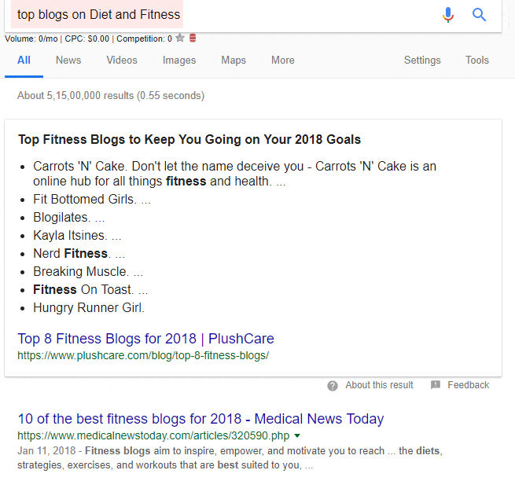
Task: Click the question mark About this result icon
Action: [333, 385]
